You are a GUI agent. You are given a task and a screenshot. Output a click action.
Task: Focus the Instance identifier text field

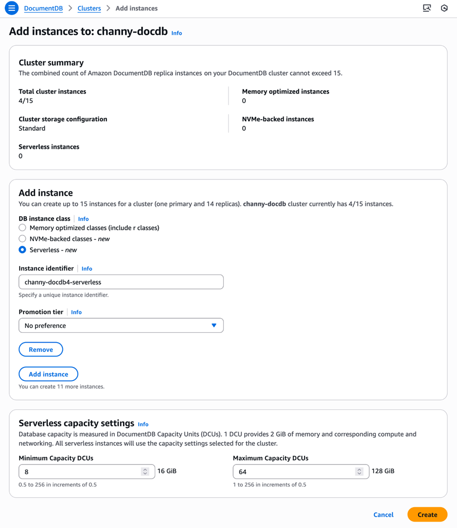point(121,282)
